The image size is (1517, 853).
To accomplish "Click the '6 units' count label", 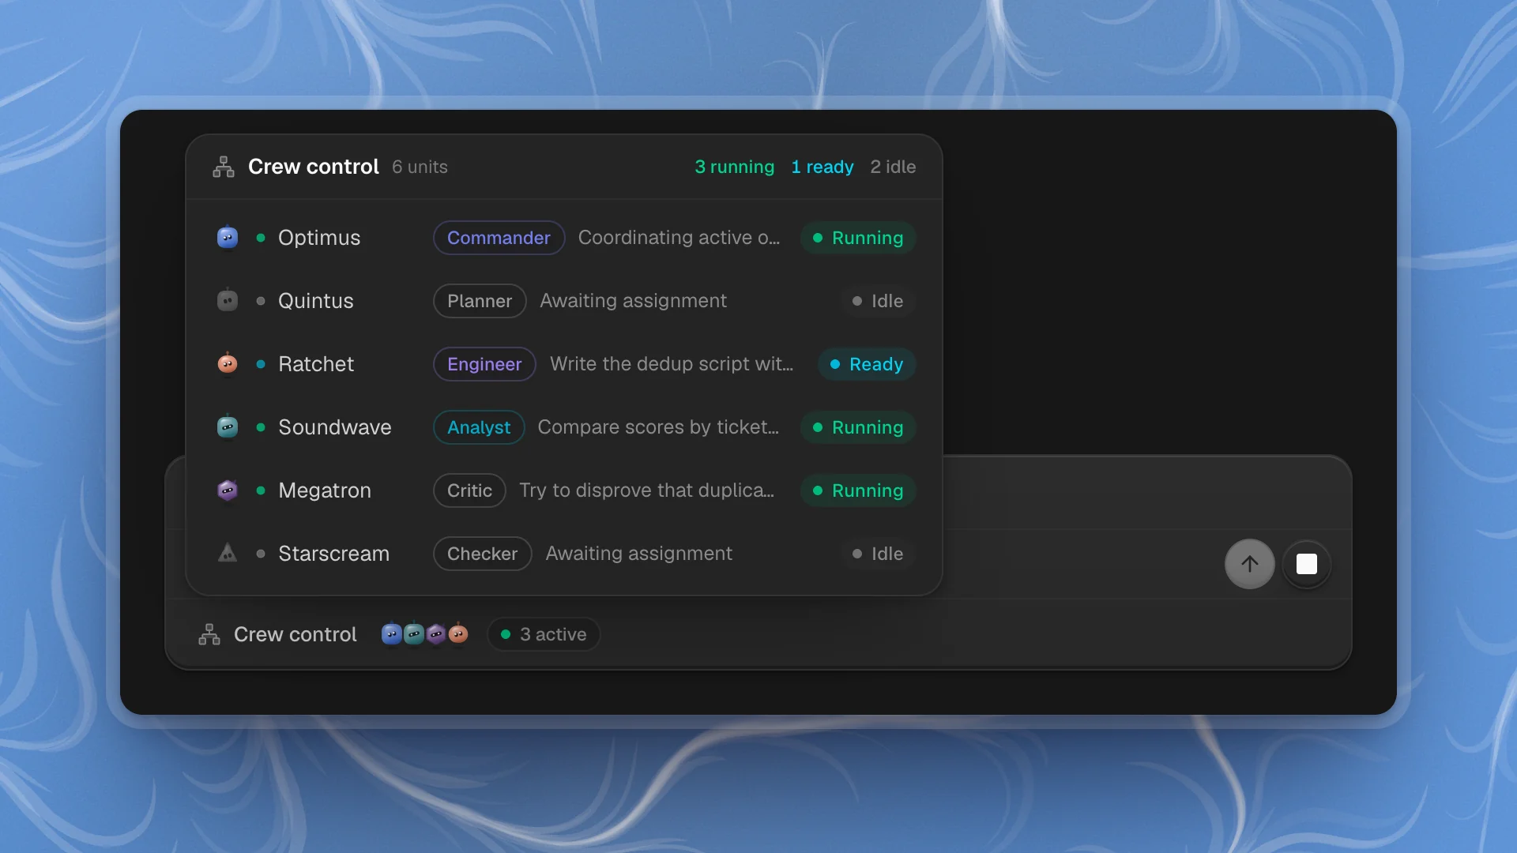I will click(x=420, y=167).
